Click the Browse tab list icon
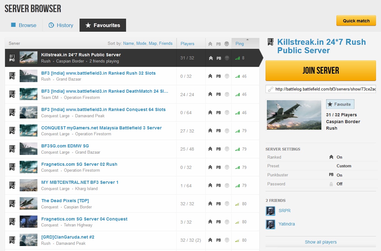Screen dimensions: 381x251 [x=13, y=25]
